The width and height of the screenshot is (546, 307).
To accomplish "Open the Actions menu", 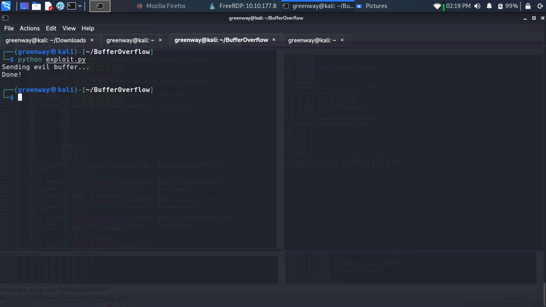I will 30,28.
